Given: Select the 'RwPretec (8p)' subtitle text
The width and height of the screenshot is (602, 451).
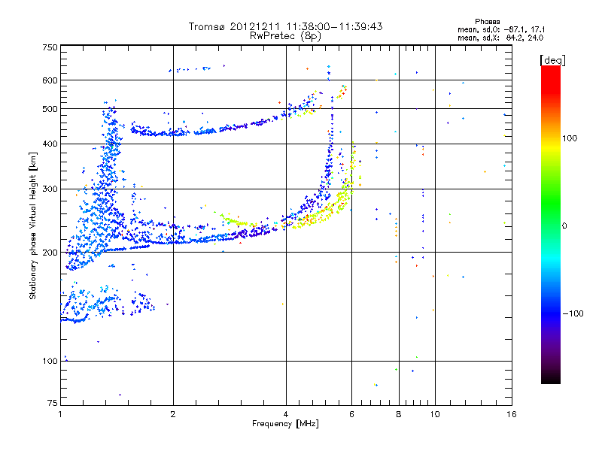Looking at the screenshot, I should (x=285, y=36).
